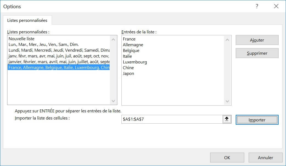Click Japon in list entries

click(x=128, y=74)
